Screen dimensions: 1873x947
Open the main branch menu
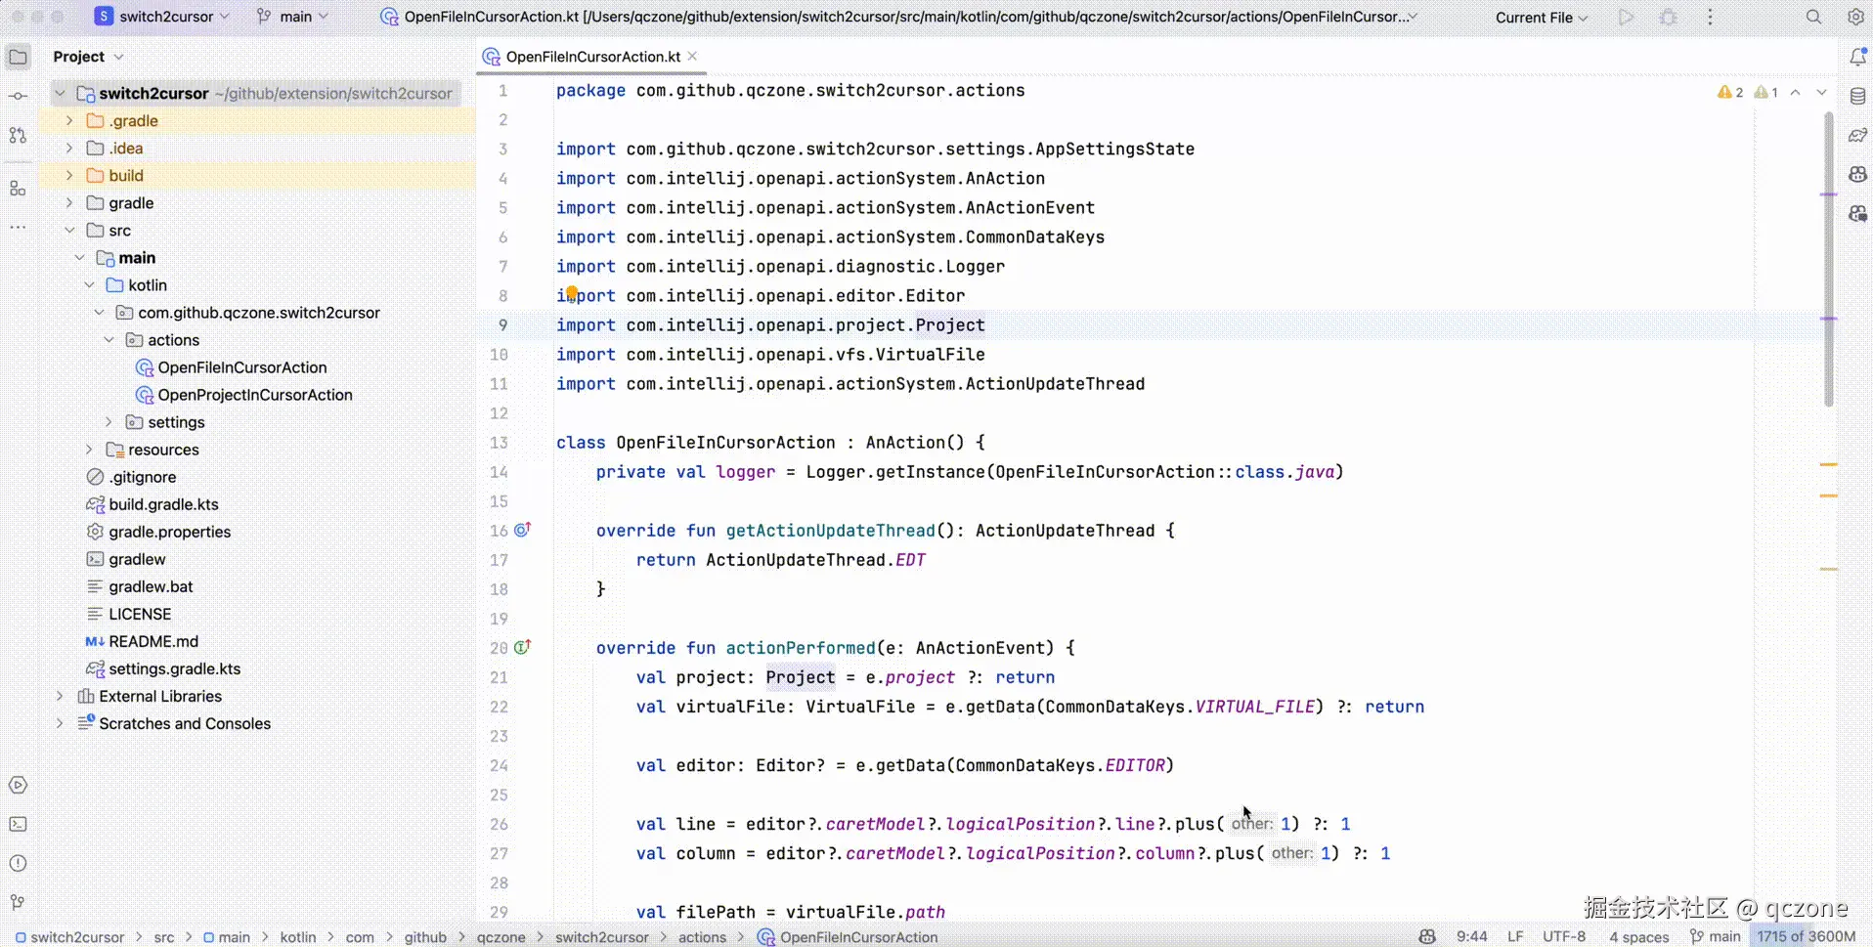(291, 16)
